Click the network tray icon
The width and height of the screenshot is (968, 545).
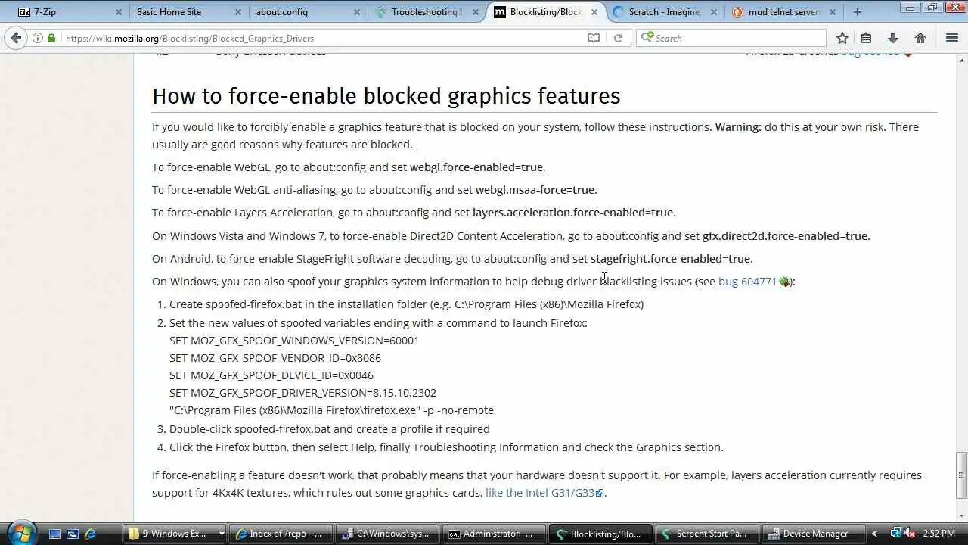[895, 534]
